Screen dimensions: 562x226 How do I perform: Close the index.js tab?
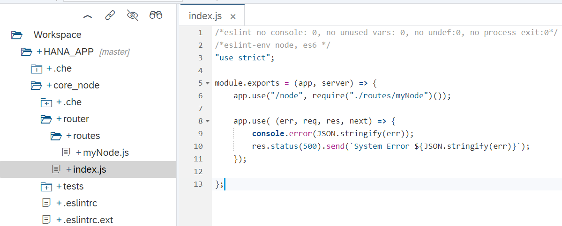tap(232, 16)
